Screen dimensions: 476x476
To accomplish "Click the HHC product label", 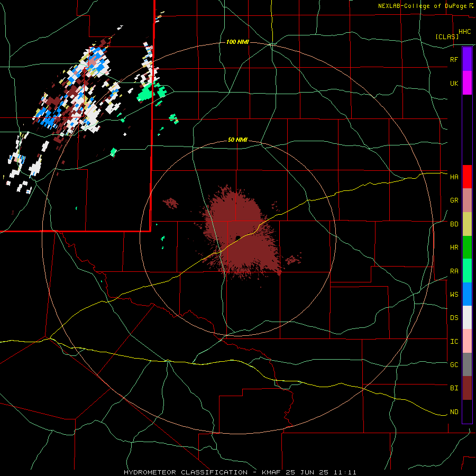I will 464,32.
